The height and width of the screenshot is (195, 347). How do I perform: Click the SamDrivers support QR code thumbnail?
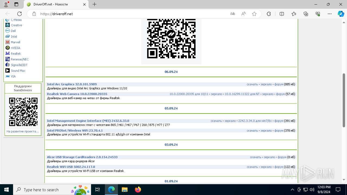(x=23, y=112)
